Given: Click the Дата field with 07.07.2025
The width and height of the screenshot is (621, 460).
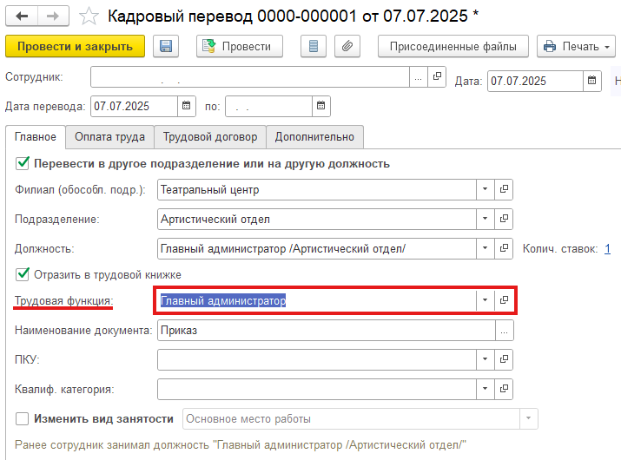Looking at the screenshot, I should coord(535,82).
